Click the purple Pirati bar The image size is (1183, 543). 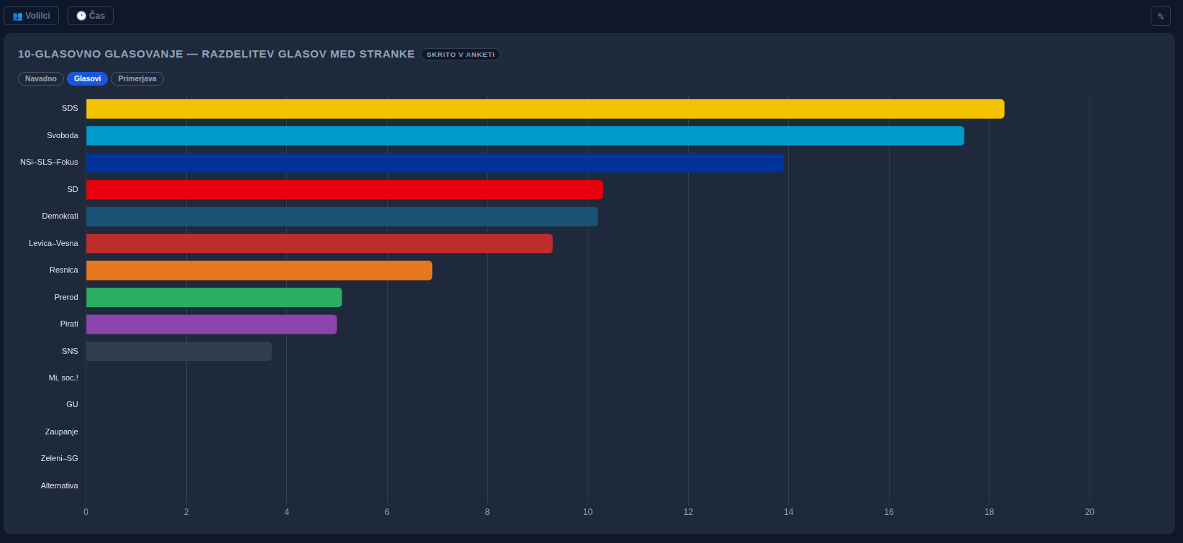(211, 324)
